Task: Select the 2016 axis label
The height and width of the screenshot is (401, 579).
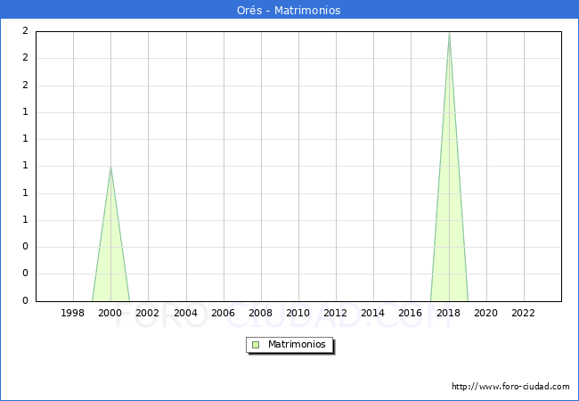Action: [410, 313]
